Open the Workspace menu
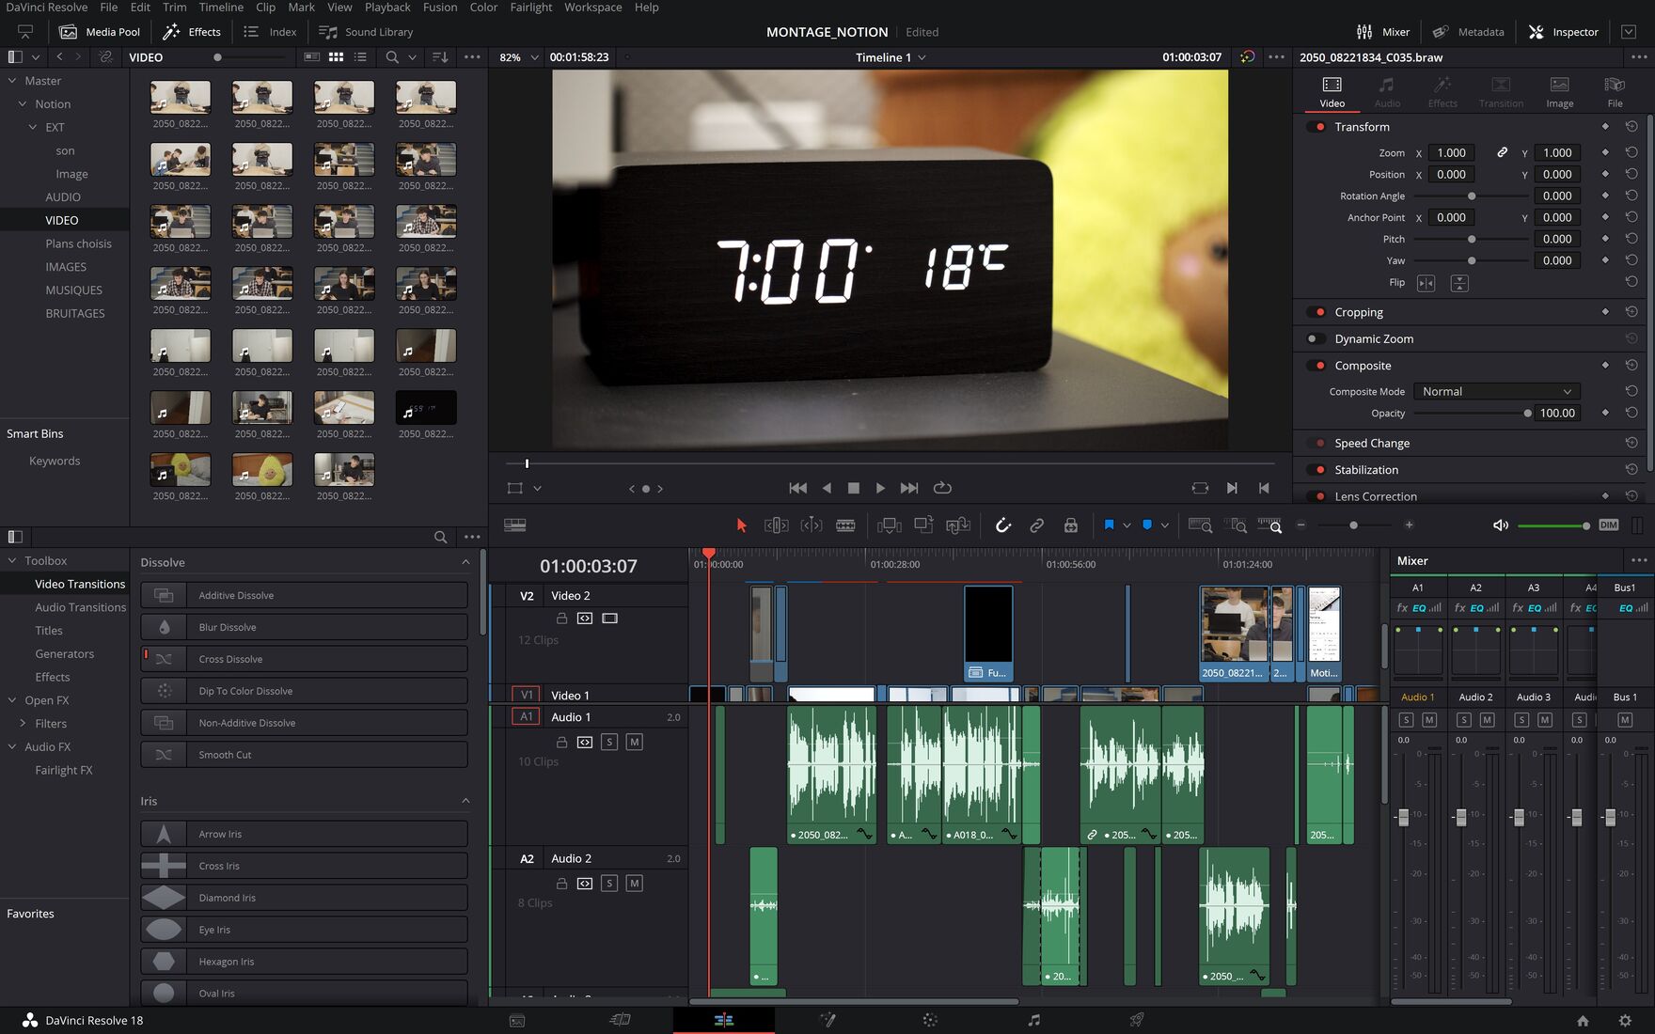The image size is (1655, 1034). pyautogui.click(x=592, y=8)
